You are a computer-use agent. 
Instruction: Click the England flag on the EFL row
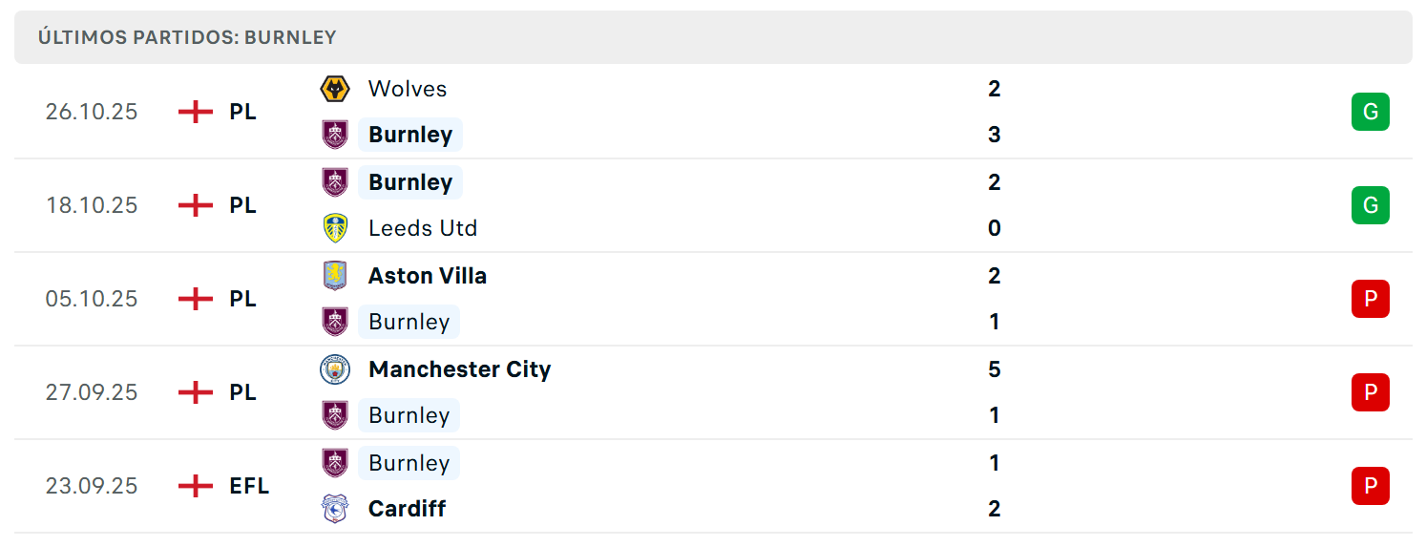pos(196,486)
